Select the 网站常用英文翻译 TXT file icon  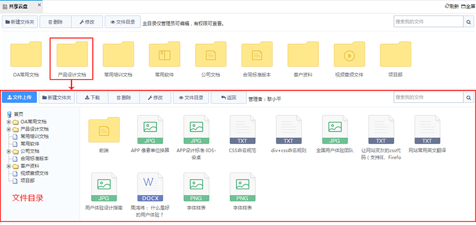click(427, 129)
